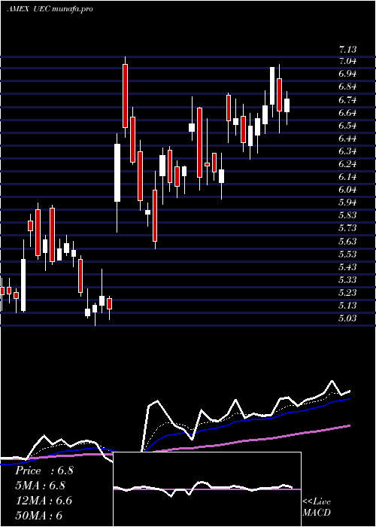Click the 6.24 price axis label
Viewport: 376px width, 527px height.
click(x=347, y=164)
